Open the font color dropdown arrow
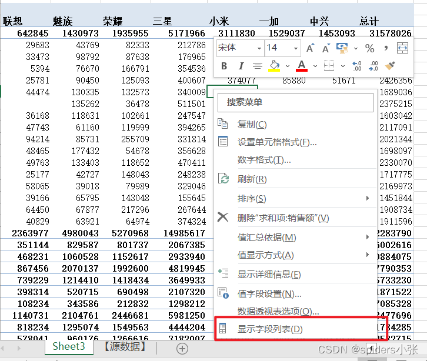This screenshot has width=427, height=361. 315,66
